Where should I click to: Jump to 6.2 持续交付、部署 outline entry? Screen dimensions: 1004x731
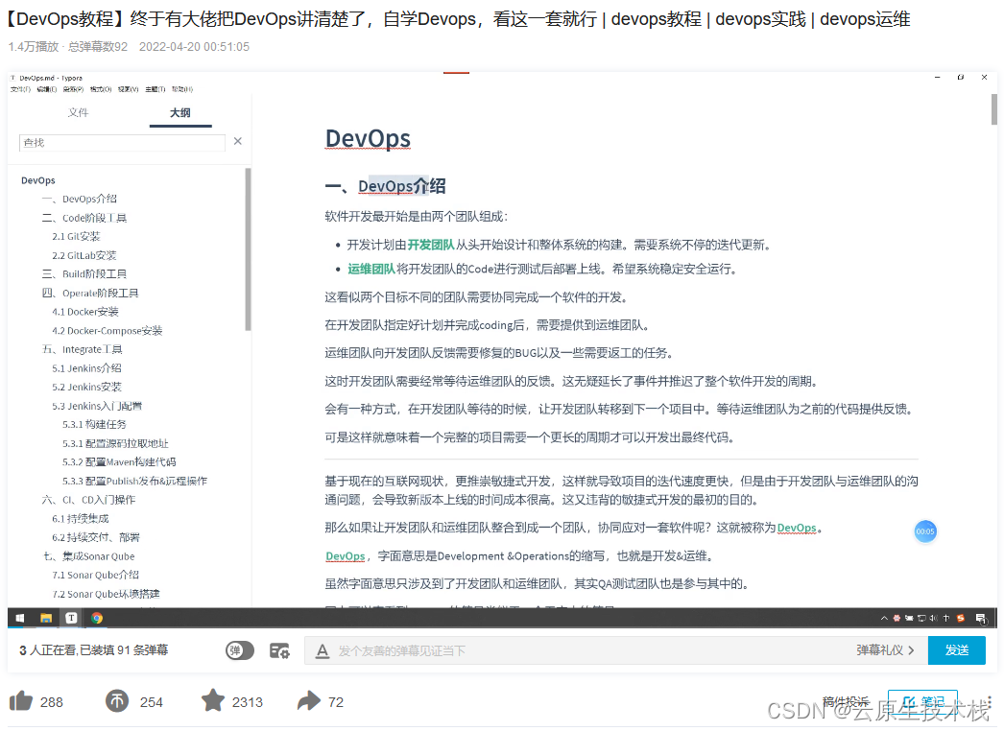(x=96, y=537)
